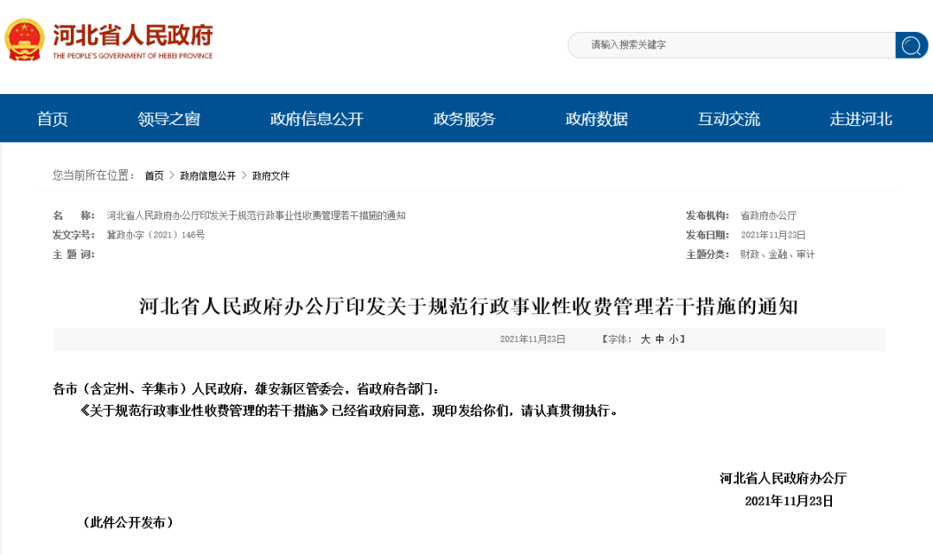Open the 首页 navigation menu item
Image resolution: width=933 pixels, height=555 pixels.
click(53, 119)
